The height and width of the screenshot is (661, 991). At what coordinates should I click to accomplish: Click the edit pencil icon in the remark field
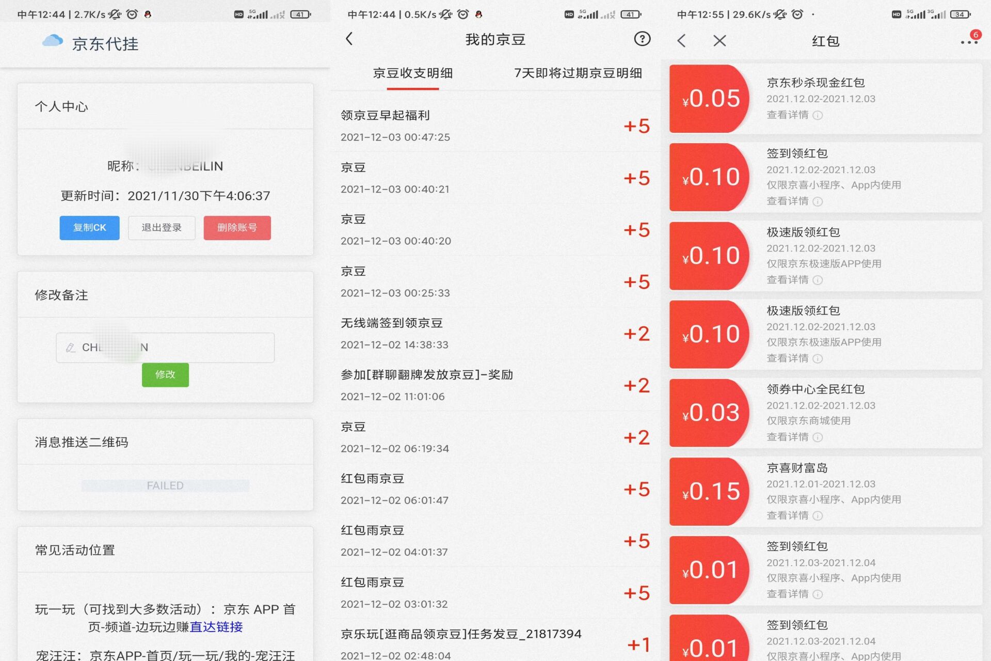pyautogui.click(x=71, y=348)
